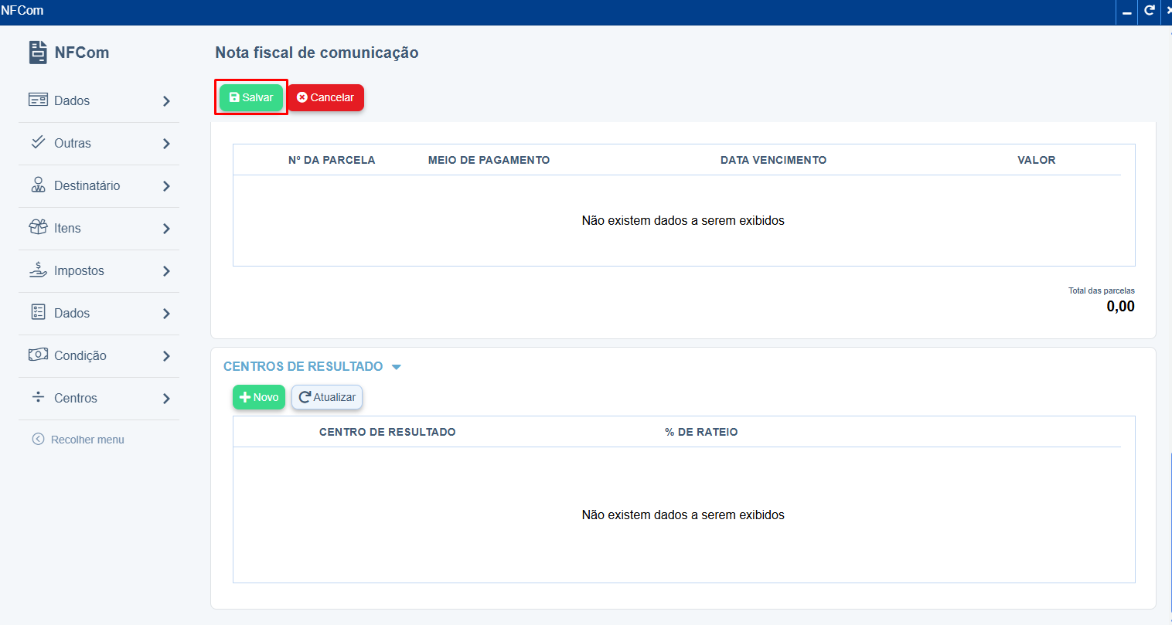The height and width of the screenshot is (625, 1172).
Task: Collapse the Centros de Resultado section
Action: point(397,367)
